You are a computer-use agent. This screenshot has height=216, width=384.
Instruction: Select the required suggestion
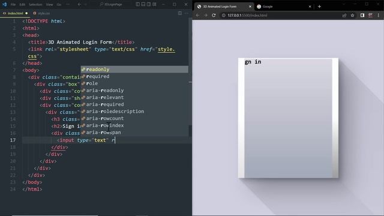[x=134, y=76]
